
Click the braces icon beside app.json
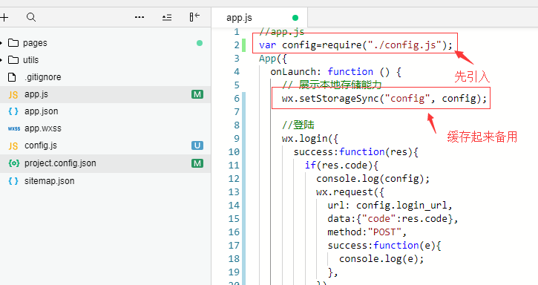point(13,111)
